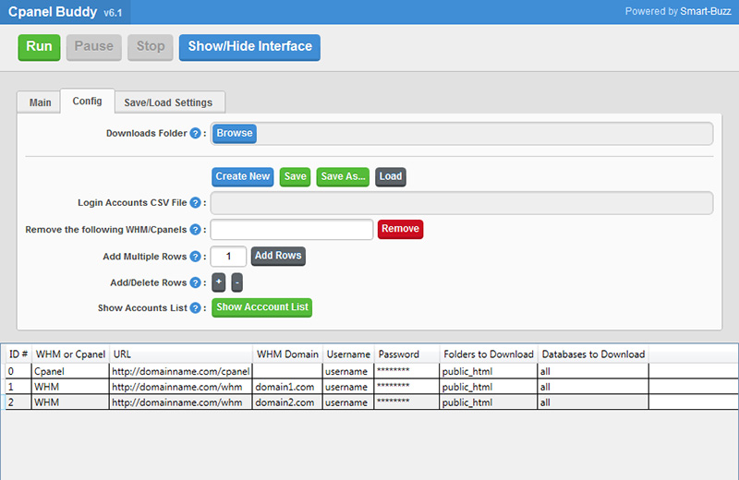
Task: Click the URL column header
Action: 181,354
